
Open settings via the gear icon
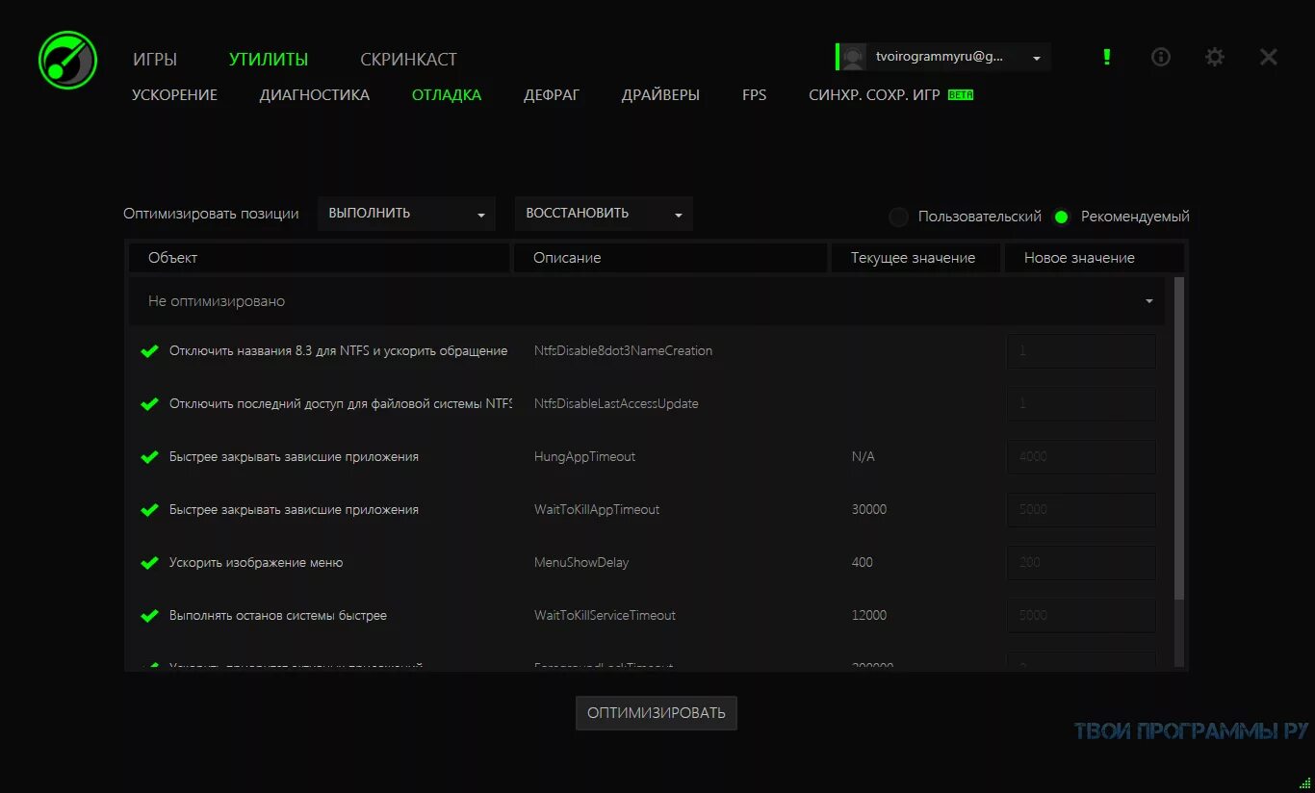click(1215, 58)
